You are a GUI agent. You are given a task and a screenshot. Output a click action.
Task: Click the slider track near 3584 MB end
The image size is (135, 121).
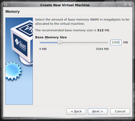(x=106, y=43)
